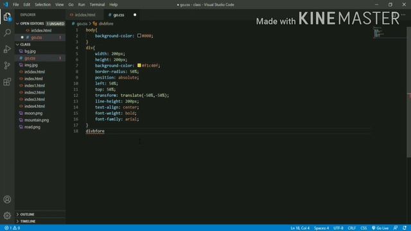
Task: Expand the Timeline section
Action: coord(28,221)
